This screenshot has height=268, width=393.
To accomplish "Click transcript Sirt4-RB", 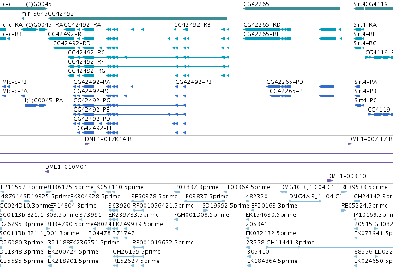I will (x=359, y=39).
